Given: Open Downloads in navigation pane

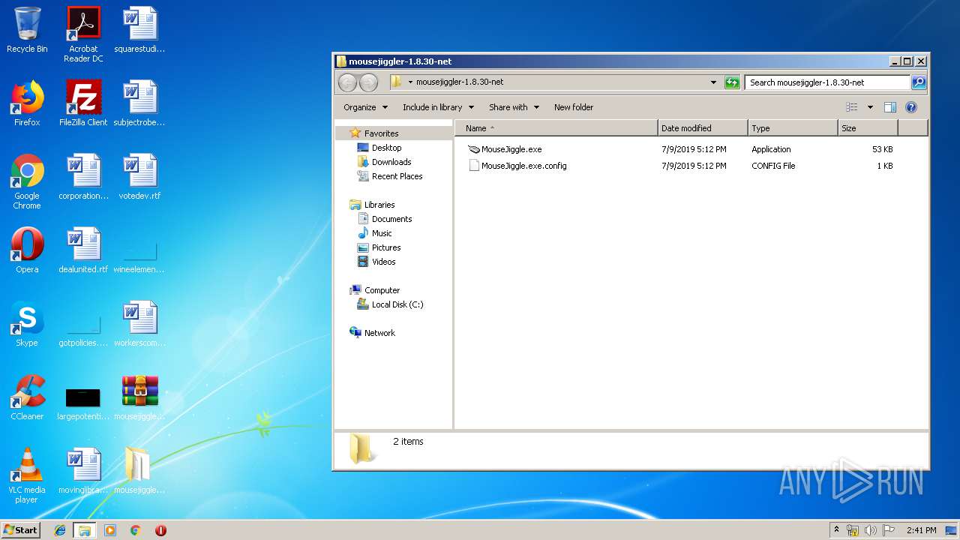Looking at the screenshot, I should click(391, 162).
